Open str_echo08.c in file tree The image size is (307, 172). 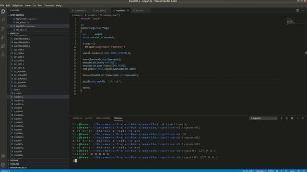pyautogui.click(x=38, y=71)
